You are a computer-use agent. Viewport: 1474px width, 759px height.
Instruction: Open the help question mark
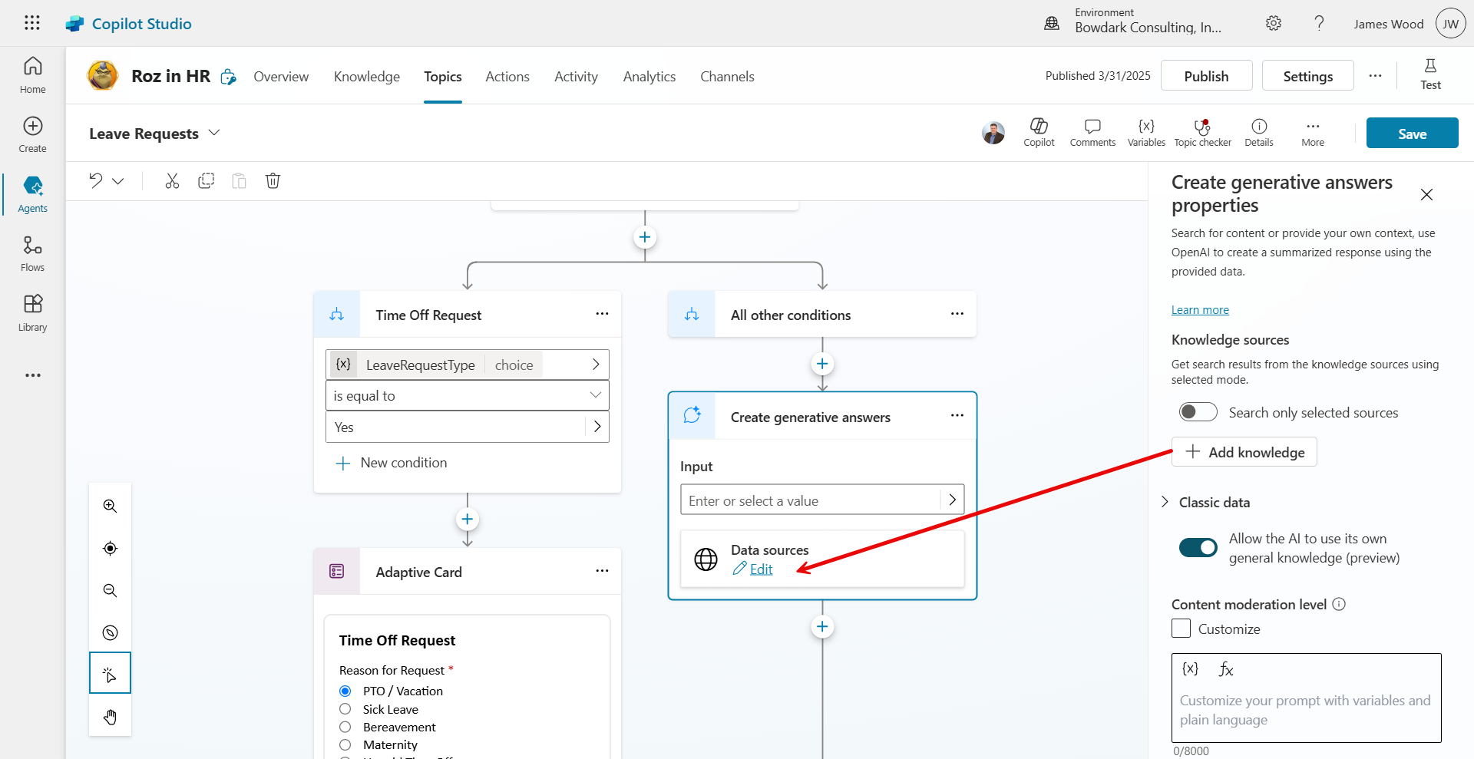(1319, 23)
